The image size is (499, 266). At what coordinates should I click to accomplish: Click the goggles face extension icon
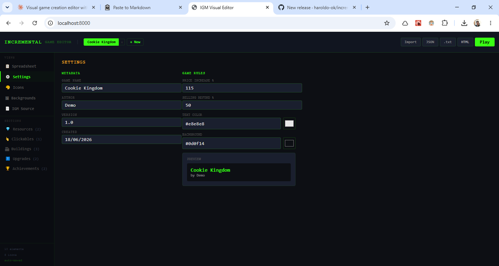[431, 23]
